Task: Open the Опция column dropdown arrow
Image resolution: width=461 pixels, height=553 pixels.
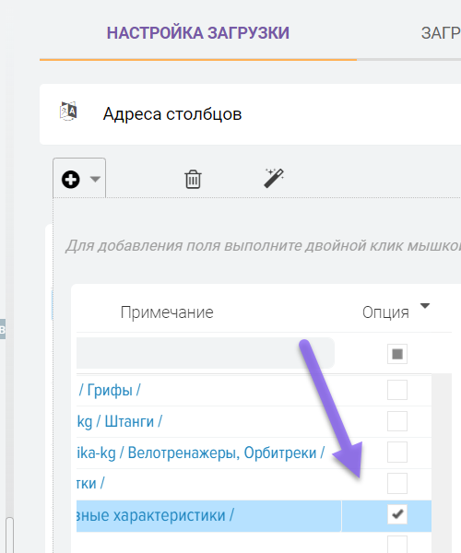Action: coord(425,306)
